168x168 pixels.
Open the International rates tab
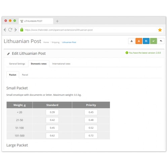tap(61, 64)
